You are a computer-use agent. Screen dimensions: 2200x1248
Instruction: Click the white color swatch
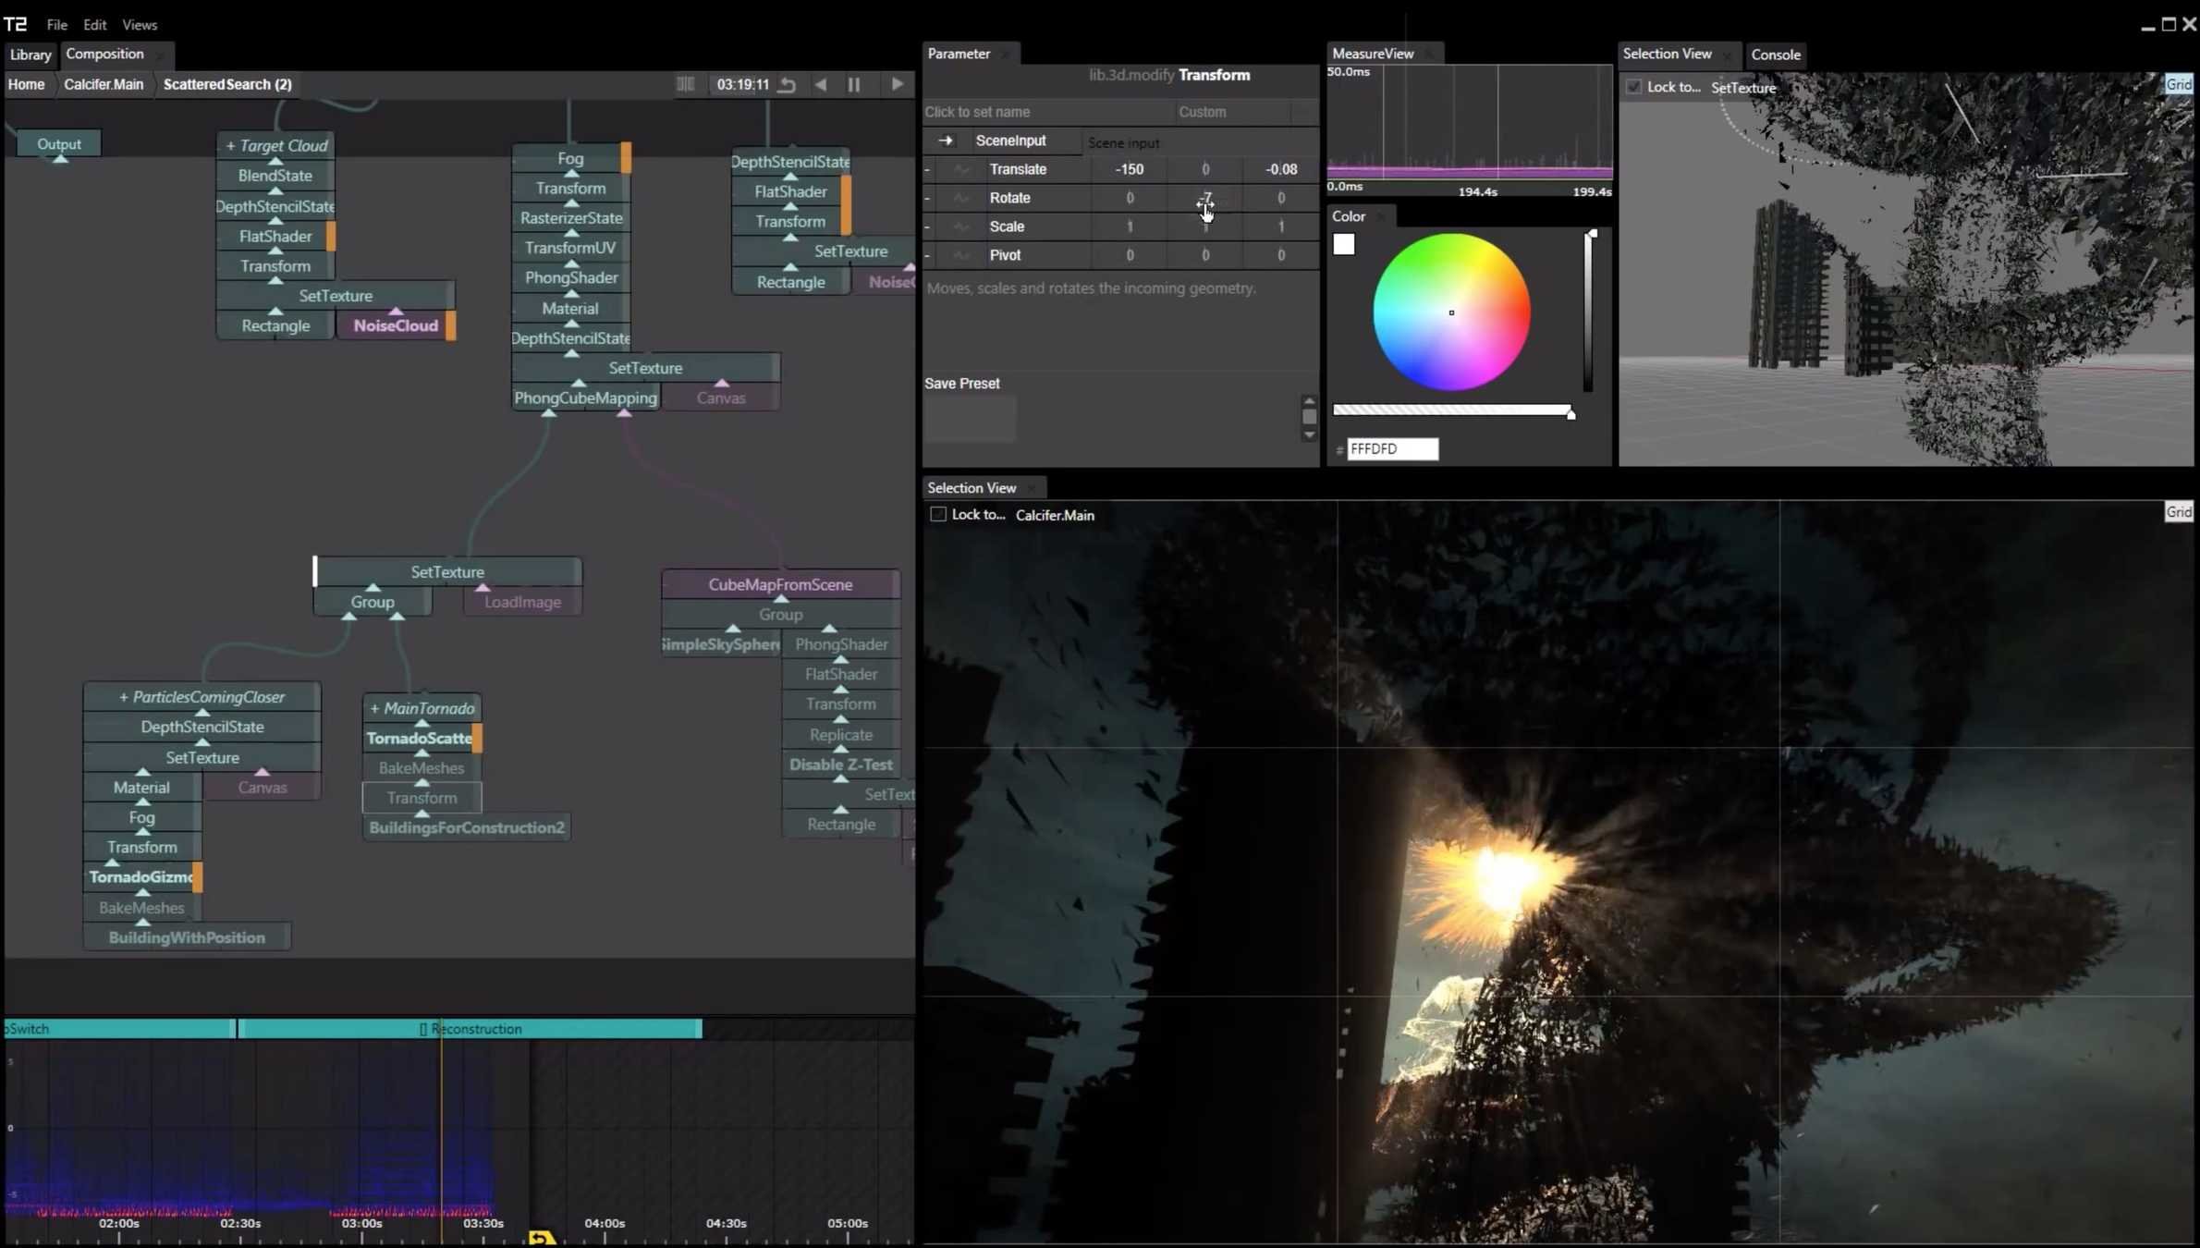click(1343, 244)
